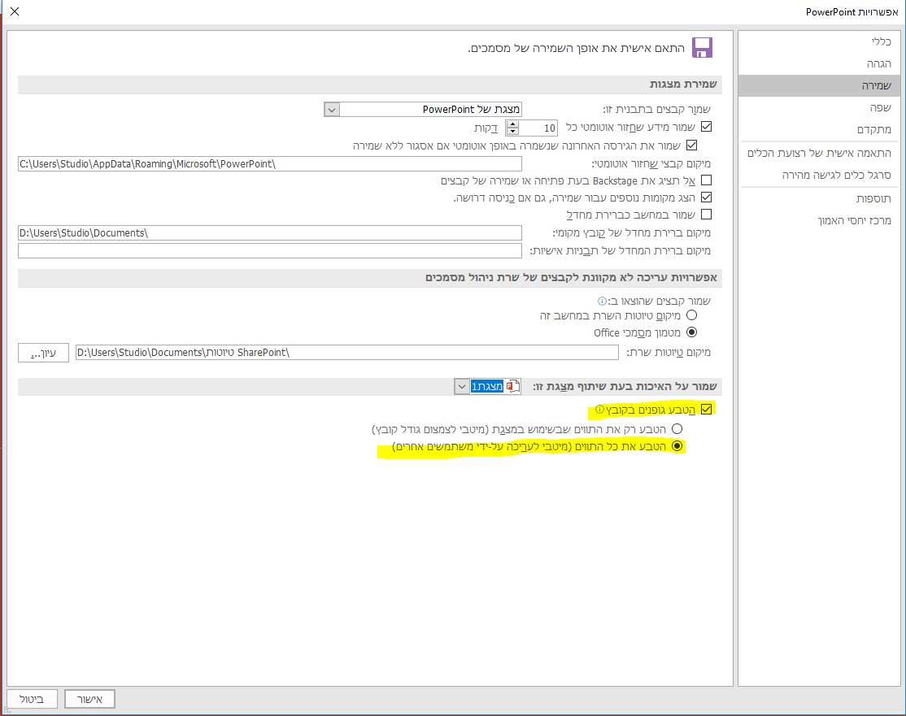
Task: Increase AutoRecover minutes with up arrow
Action: tap(512, 124)
